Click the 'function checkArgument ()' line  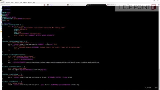click(12, 25)
